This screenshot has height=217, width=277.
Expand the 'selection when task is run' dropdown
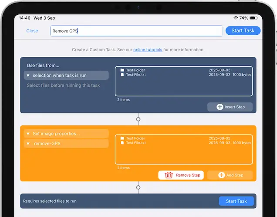[x=66, y=76]
